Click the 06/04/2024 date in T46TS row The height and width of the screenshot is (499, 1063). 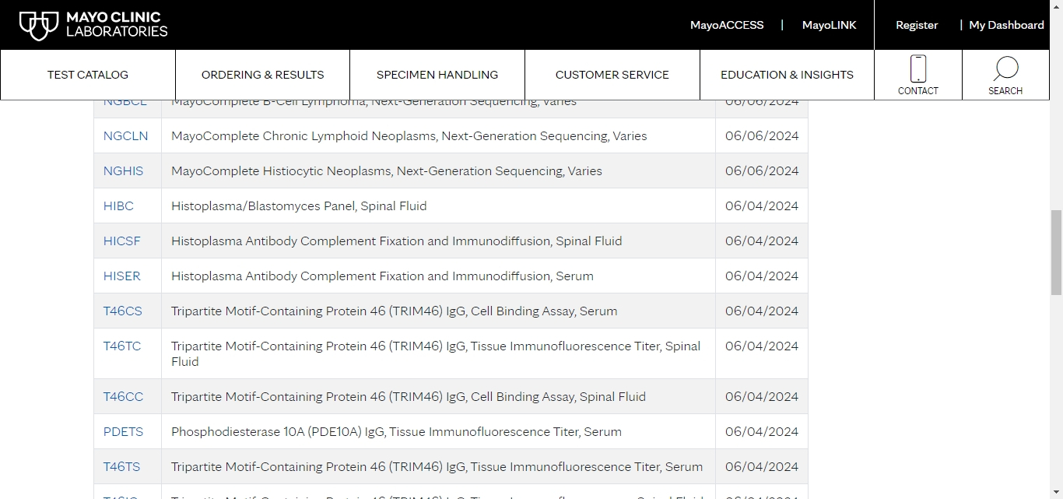click(762, 467)
